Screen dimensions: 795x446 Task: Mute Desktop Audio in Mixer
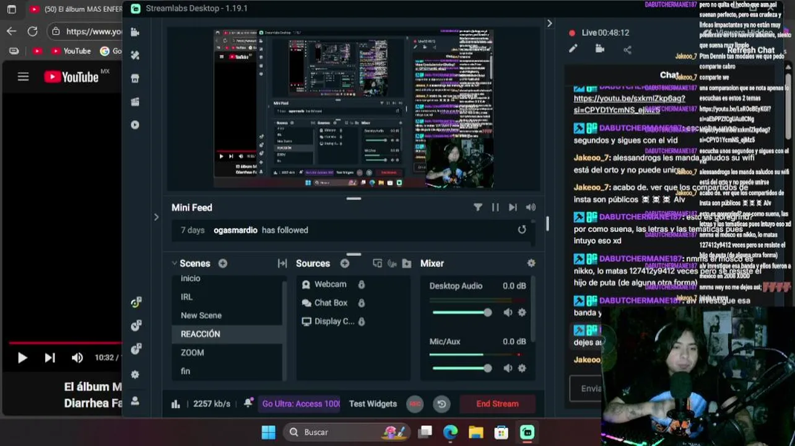click(x=508, y=313)
